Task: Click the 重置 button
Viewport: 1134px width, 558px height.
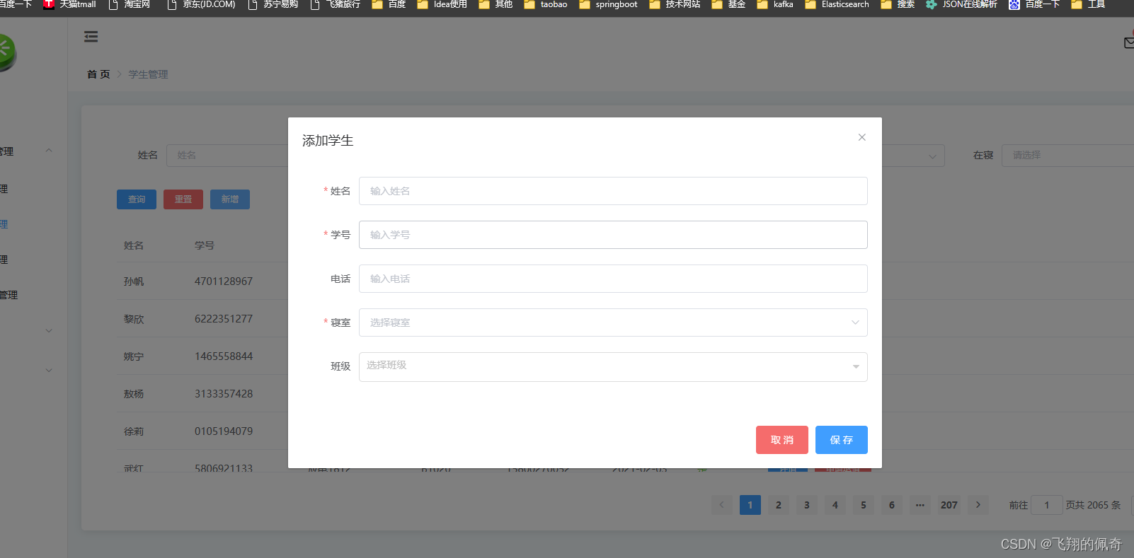Action: point(183,199)
